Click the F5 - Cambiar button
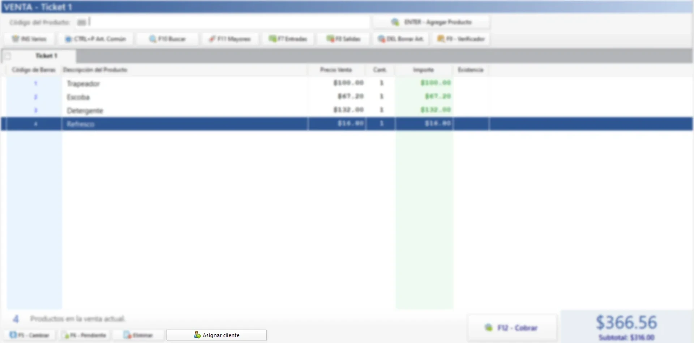The height and width of the screenshot is (343, 694). tap(30, 335)
